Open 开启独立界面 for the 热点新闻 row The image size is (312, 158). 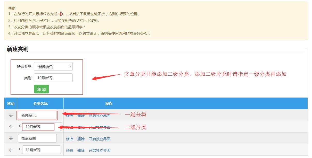(100, 139)
